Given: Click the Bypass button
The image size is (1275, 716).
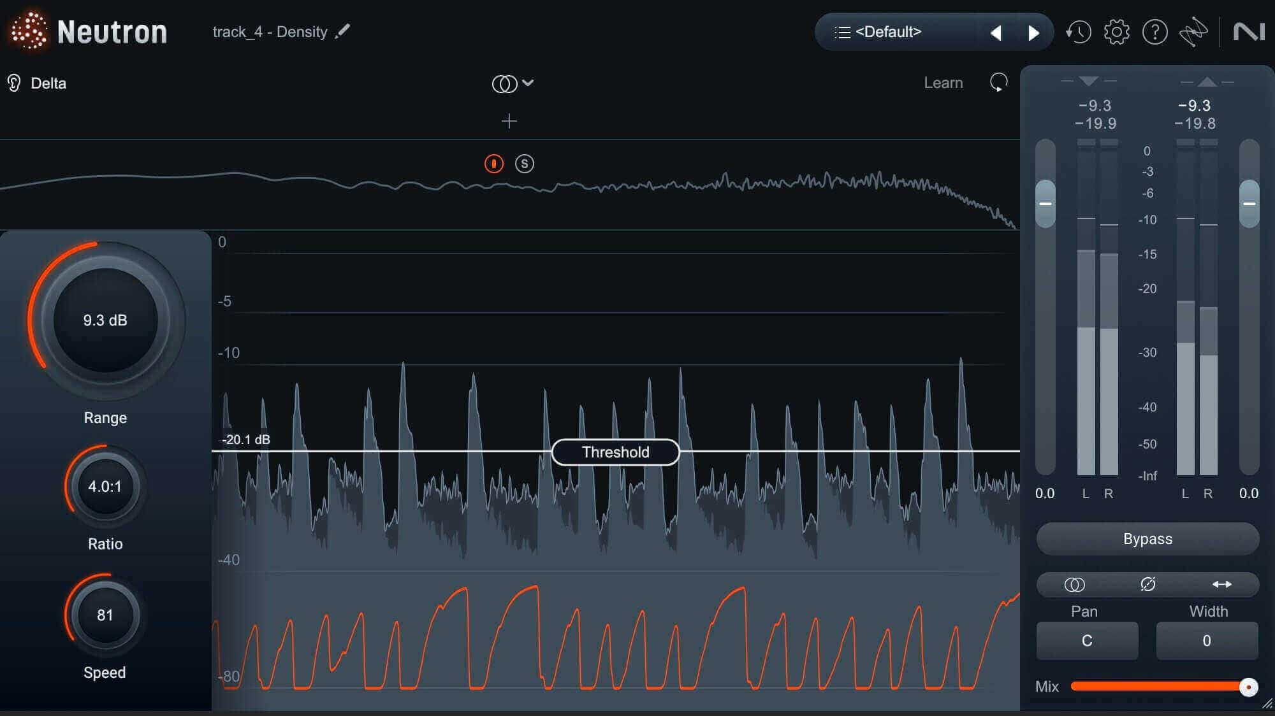Looking at the screenshot, I should tap(1147, 539).
